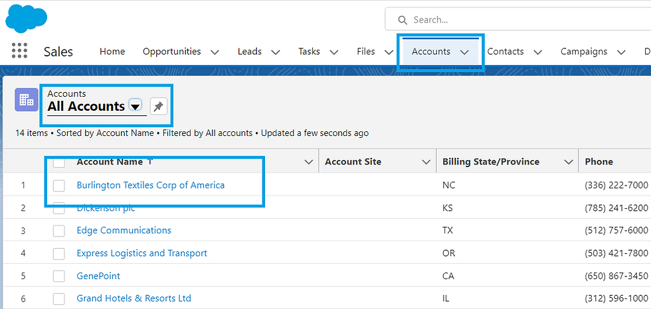The height and width of the screenshot is (309, 651).
Task: Open Burlington Textiles Corp of America account
Action: point(151,185)
